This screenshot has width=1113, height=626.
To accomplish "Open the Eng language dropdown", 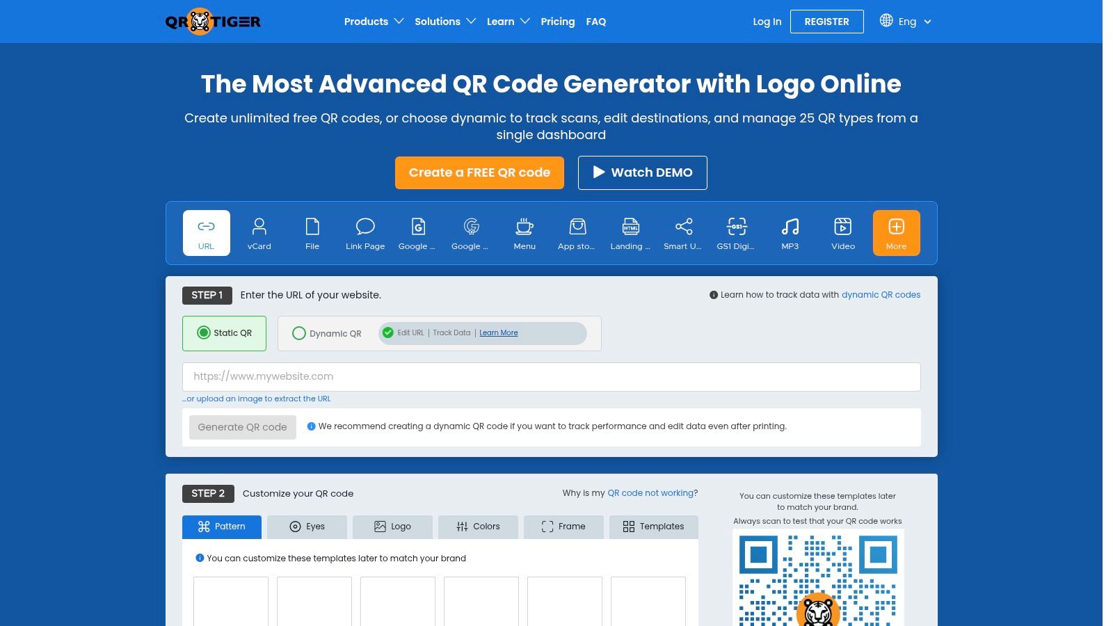I will [914, 22].
